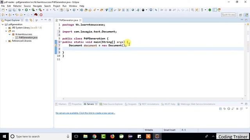Click the red-brown round icon in second toolbar row
The height and width of the screenshot is (140, 250).
tap(36, 15)
